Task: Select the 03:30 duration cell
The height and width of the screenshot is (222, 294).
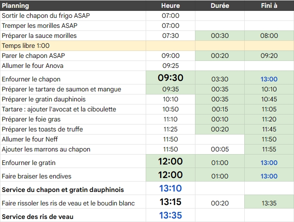Action: coord(220,79)
